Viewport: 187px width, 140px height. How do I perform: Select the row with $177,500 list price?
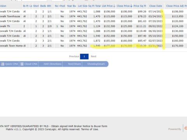(93, 46)
